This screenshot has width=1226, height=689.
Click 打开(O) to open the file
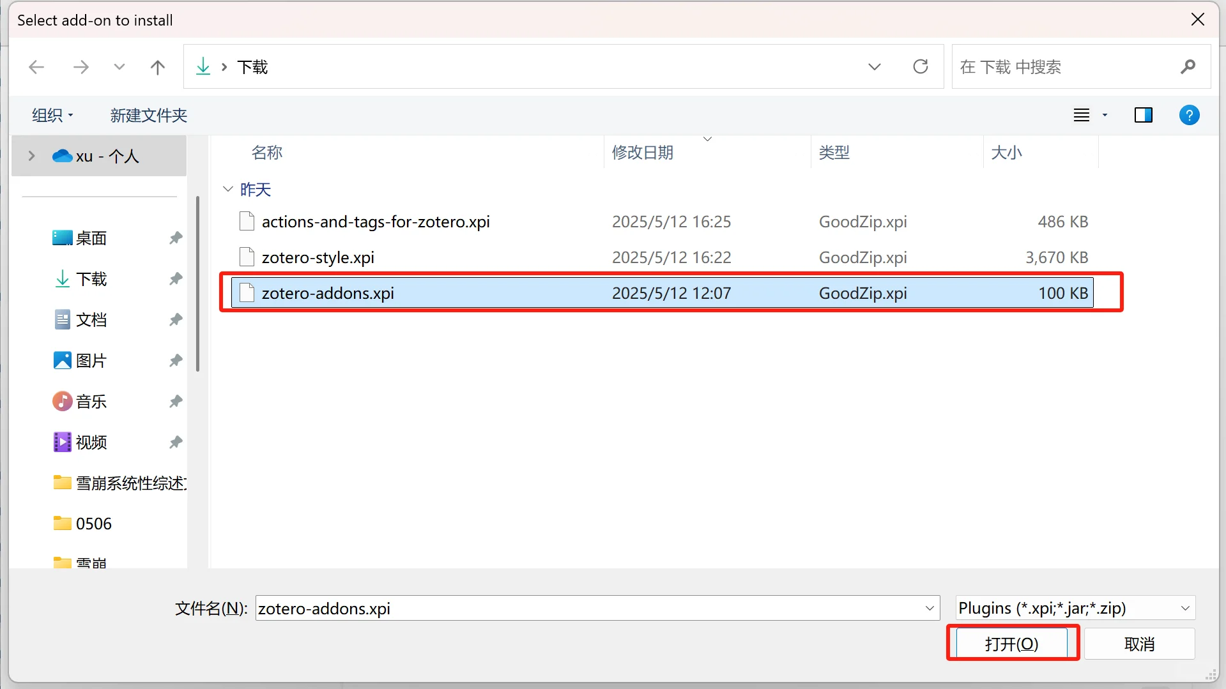[x=1012, y=644]
